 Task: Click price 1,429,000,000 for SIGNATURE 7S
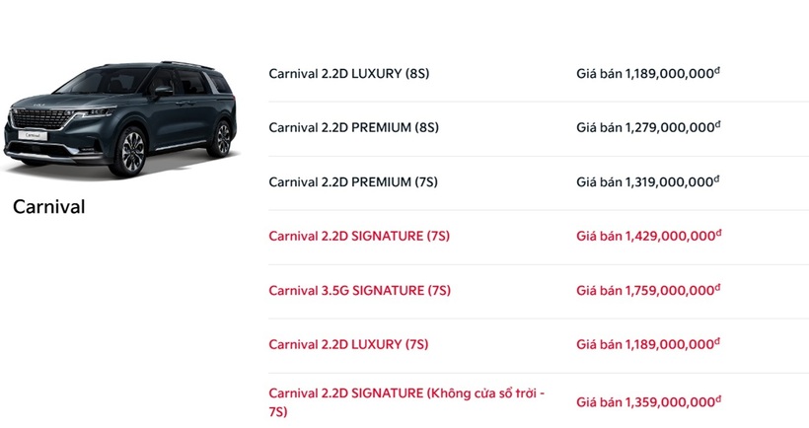(648, 236)
